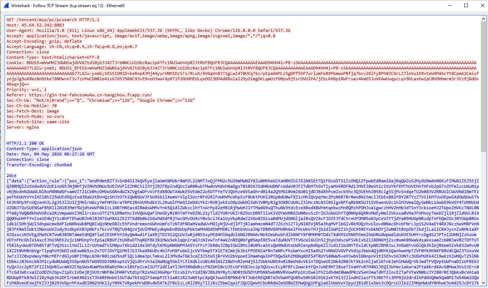Click the 2dce chunk size line
The width and height of the screenshot is (488, 288).
pos(11,176)
